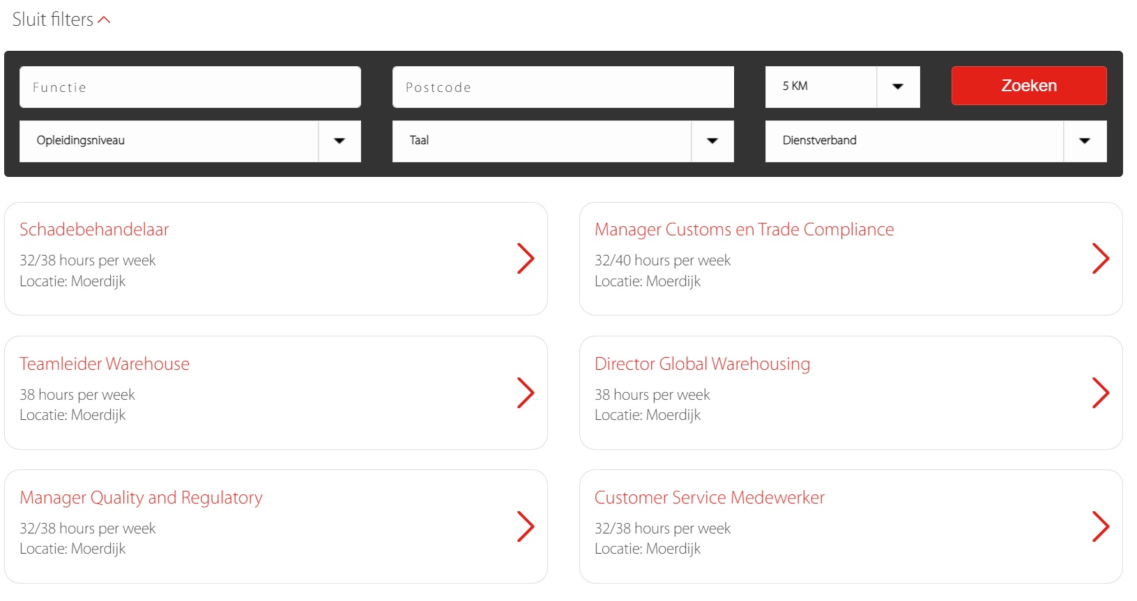1137x601 pixels.
Task: Click the arrow icon on Schadebehandelaar card
Action: coord(525,258)
